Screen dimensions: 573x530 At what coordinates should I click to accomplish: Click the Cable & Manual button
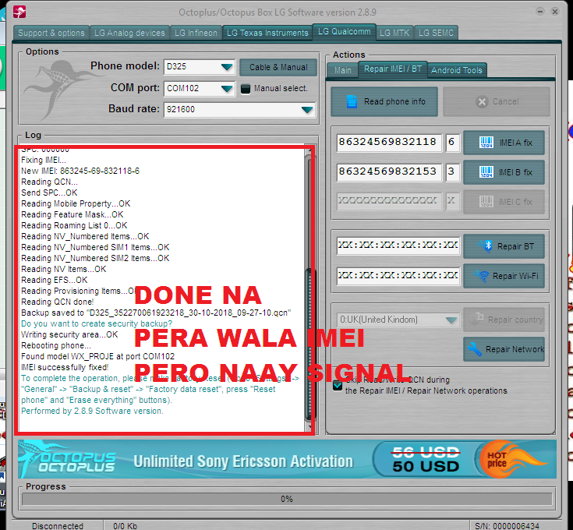tap(278, 67)
